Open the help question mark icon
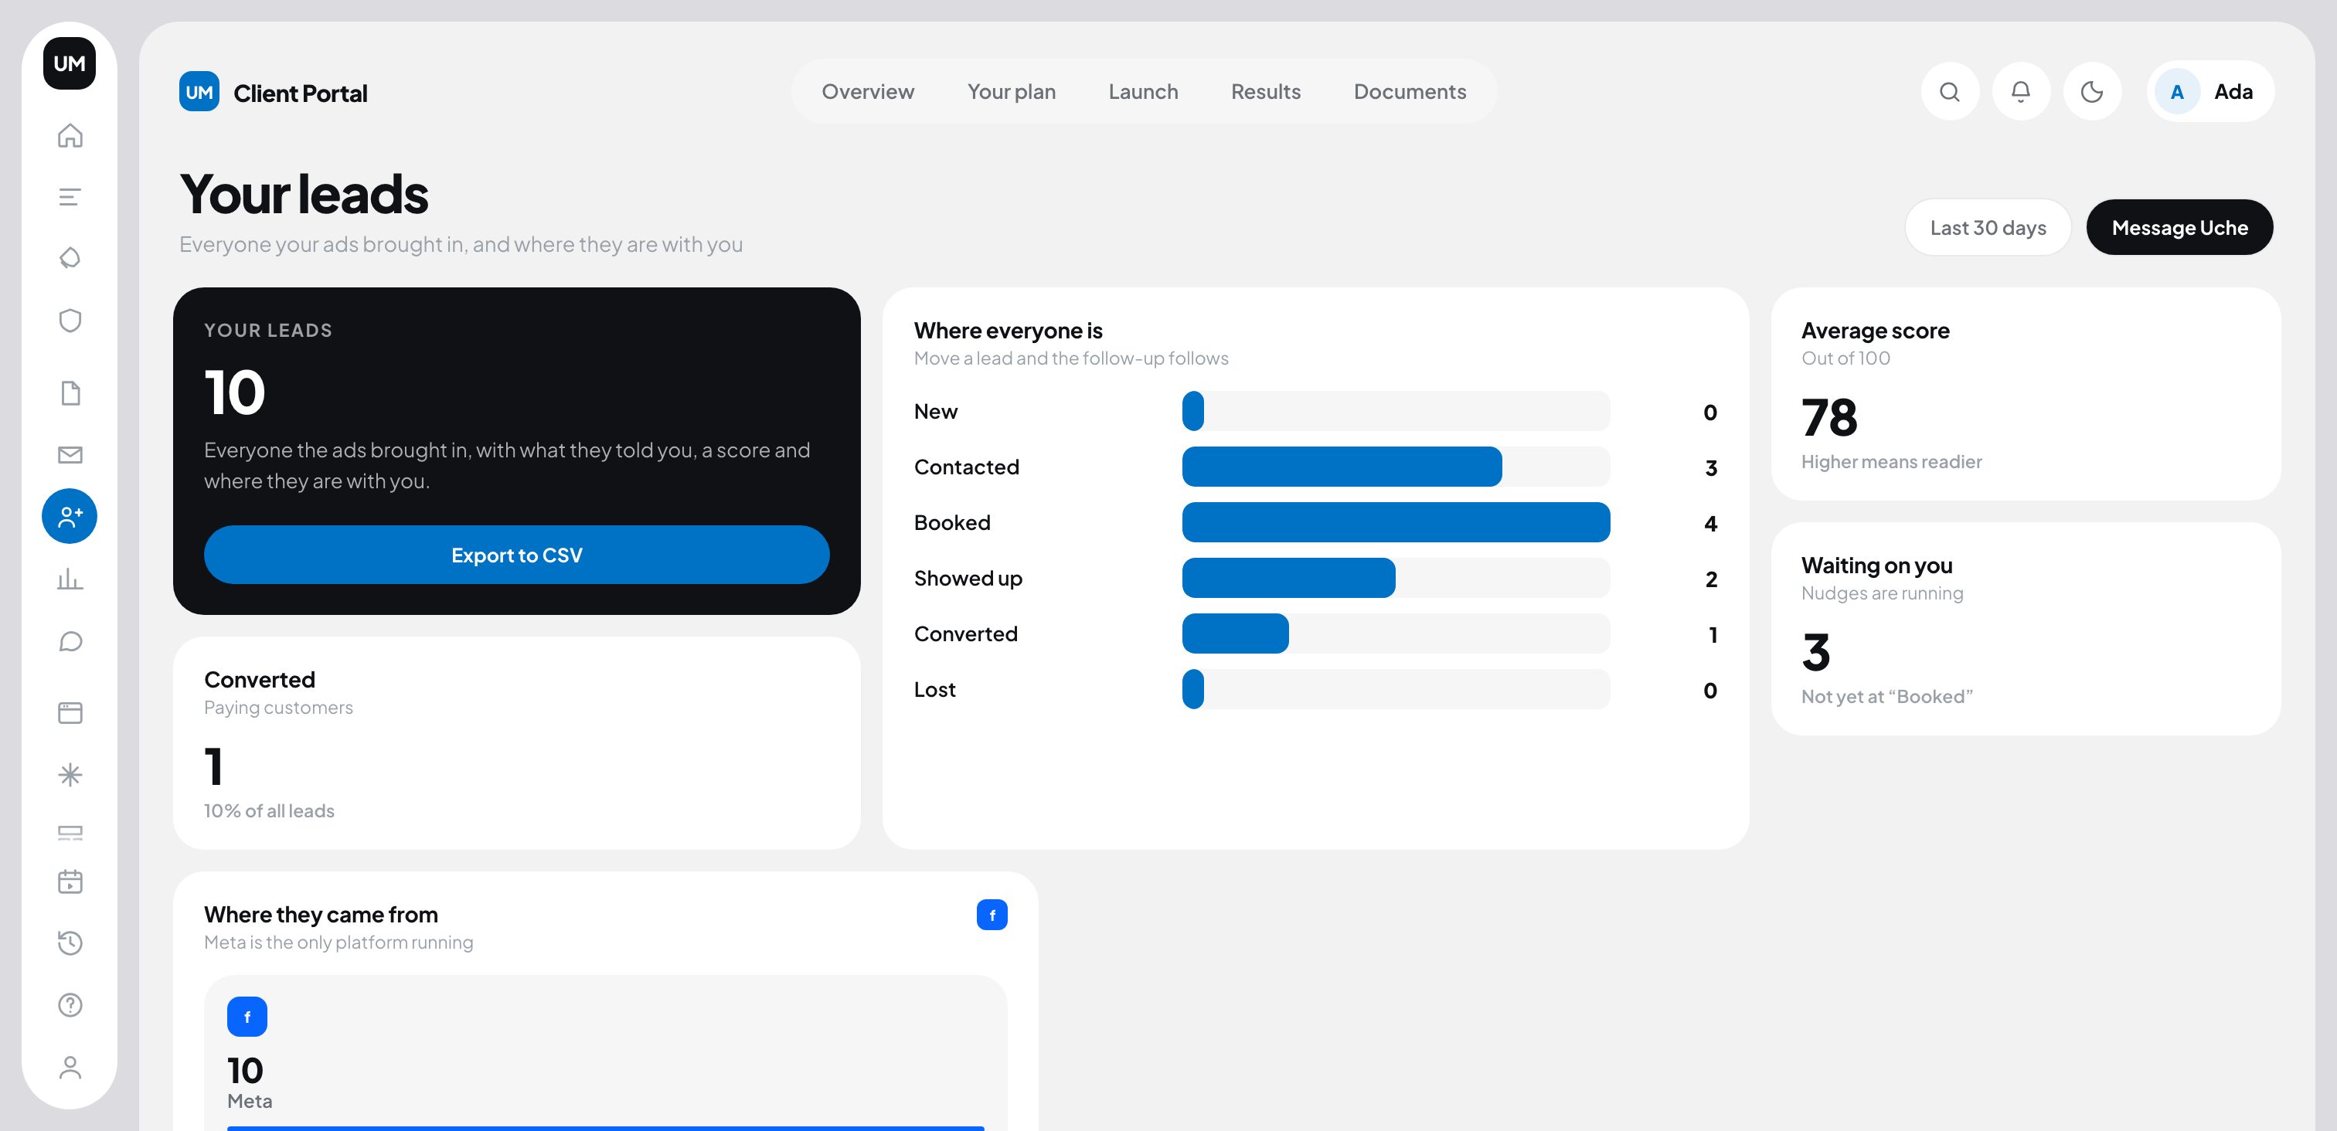Image resolution: width=2337 pixels, height=1131 pixels. point(70,1005)
